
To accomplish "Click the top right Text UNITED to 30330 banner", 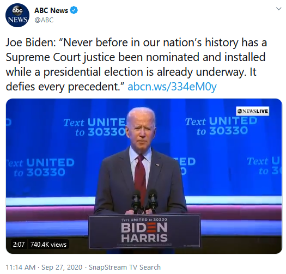I will (221, 126).
